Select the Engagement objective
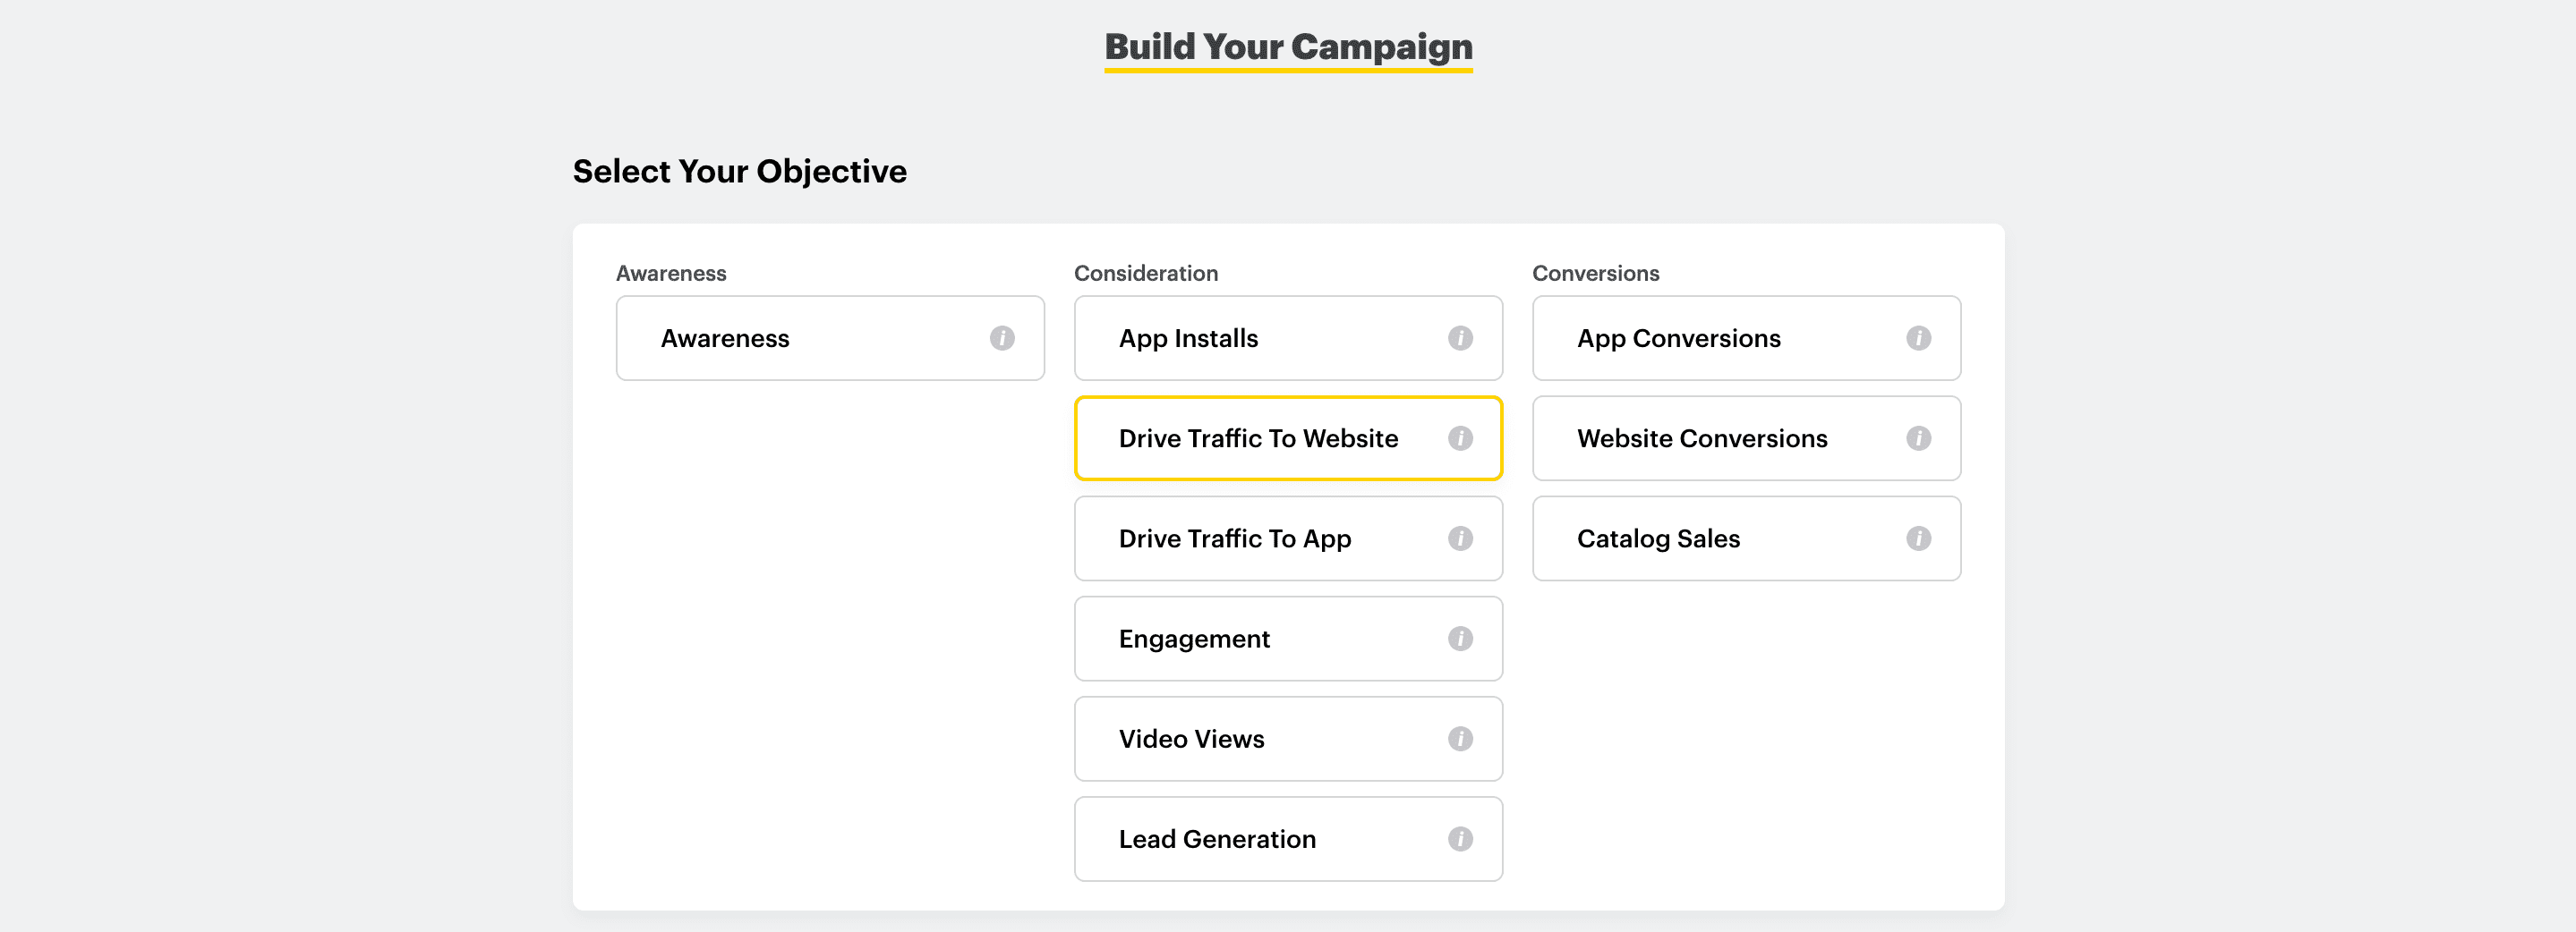Screen dimensions: 2576x932 1194,640
